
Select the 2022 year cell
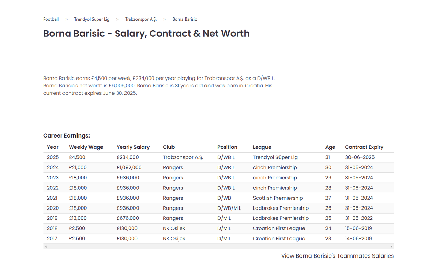click(53, 188)
